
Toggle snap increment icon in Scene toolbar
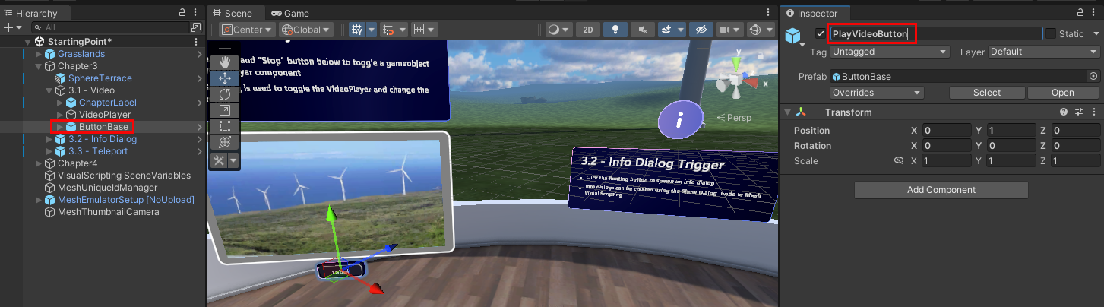pos(388,30)
